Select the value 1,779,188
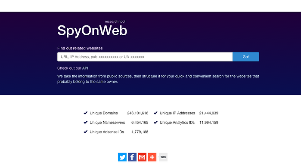The height and width of the screenshot is (166, 301). tap(140, 132)
